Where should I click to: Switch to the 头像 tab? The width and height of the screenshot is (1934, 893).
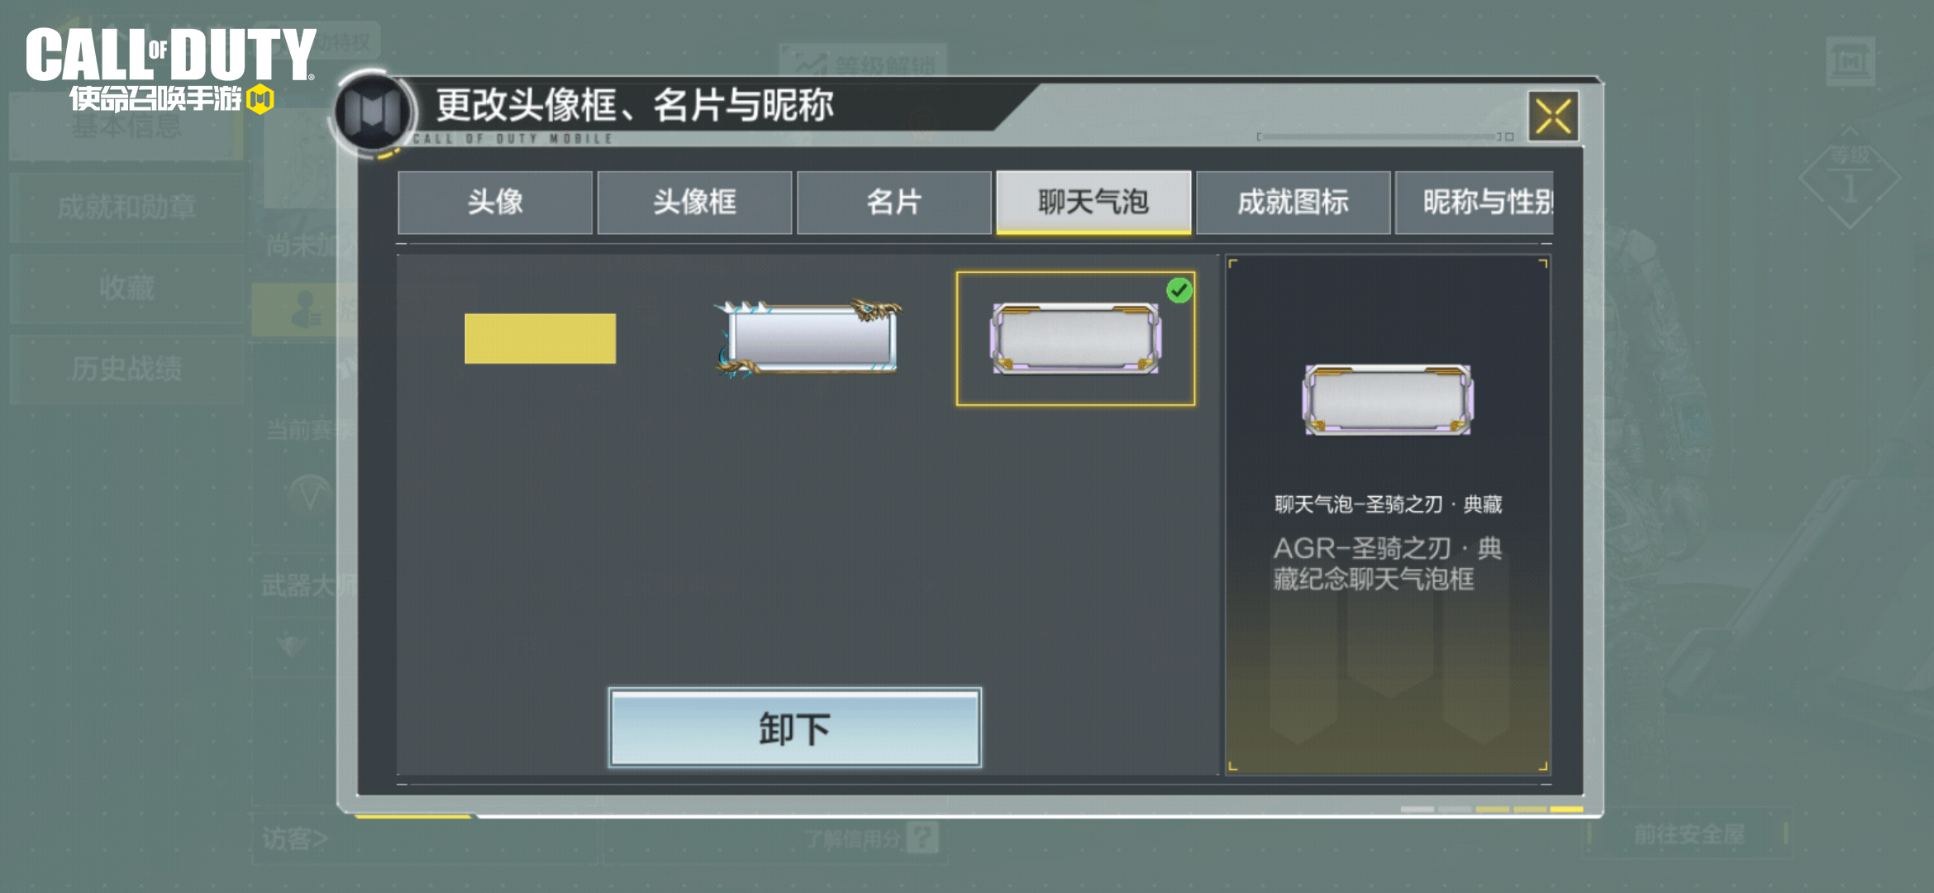495,203
